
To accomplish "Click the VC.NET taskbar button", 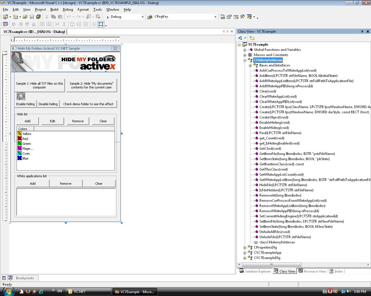I will click(x=88, y=292).
